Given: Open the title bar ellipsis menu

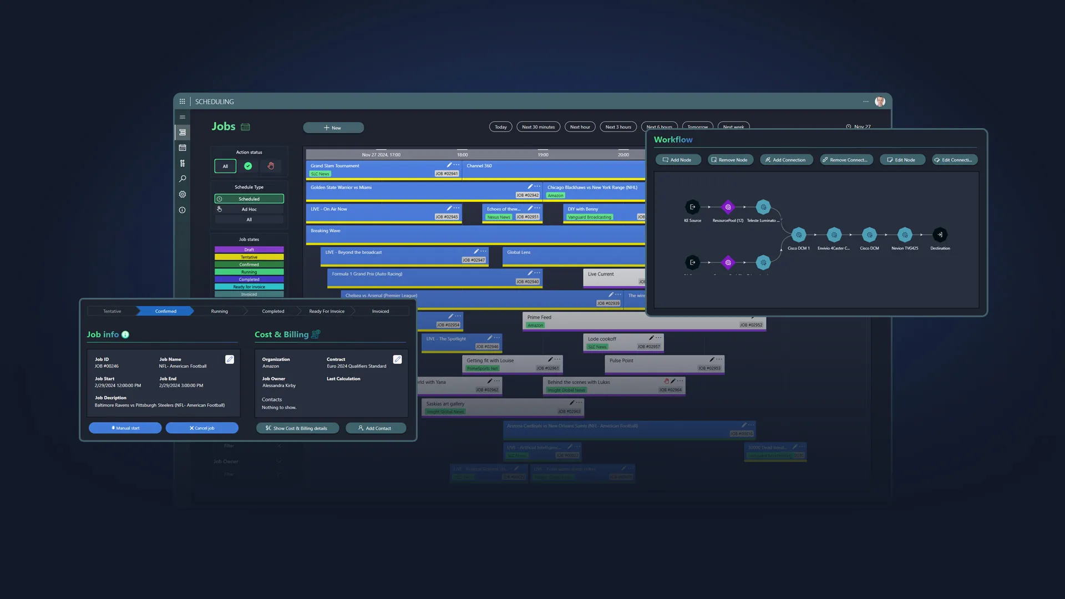Looking at the screenshot, I should (x=865, y=101).
